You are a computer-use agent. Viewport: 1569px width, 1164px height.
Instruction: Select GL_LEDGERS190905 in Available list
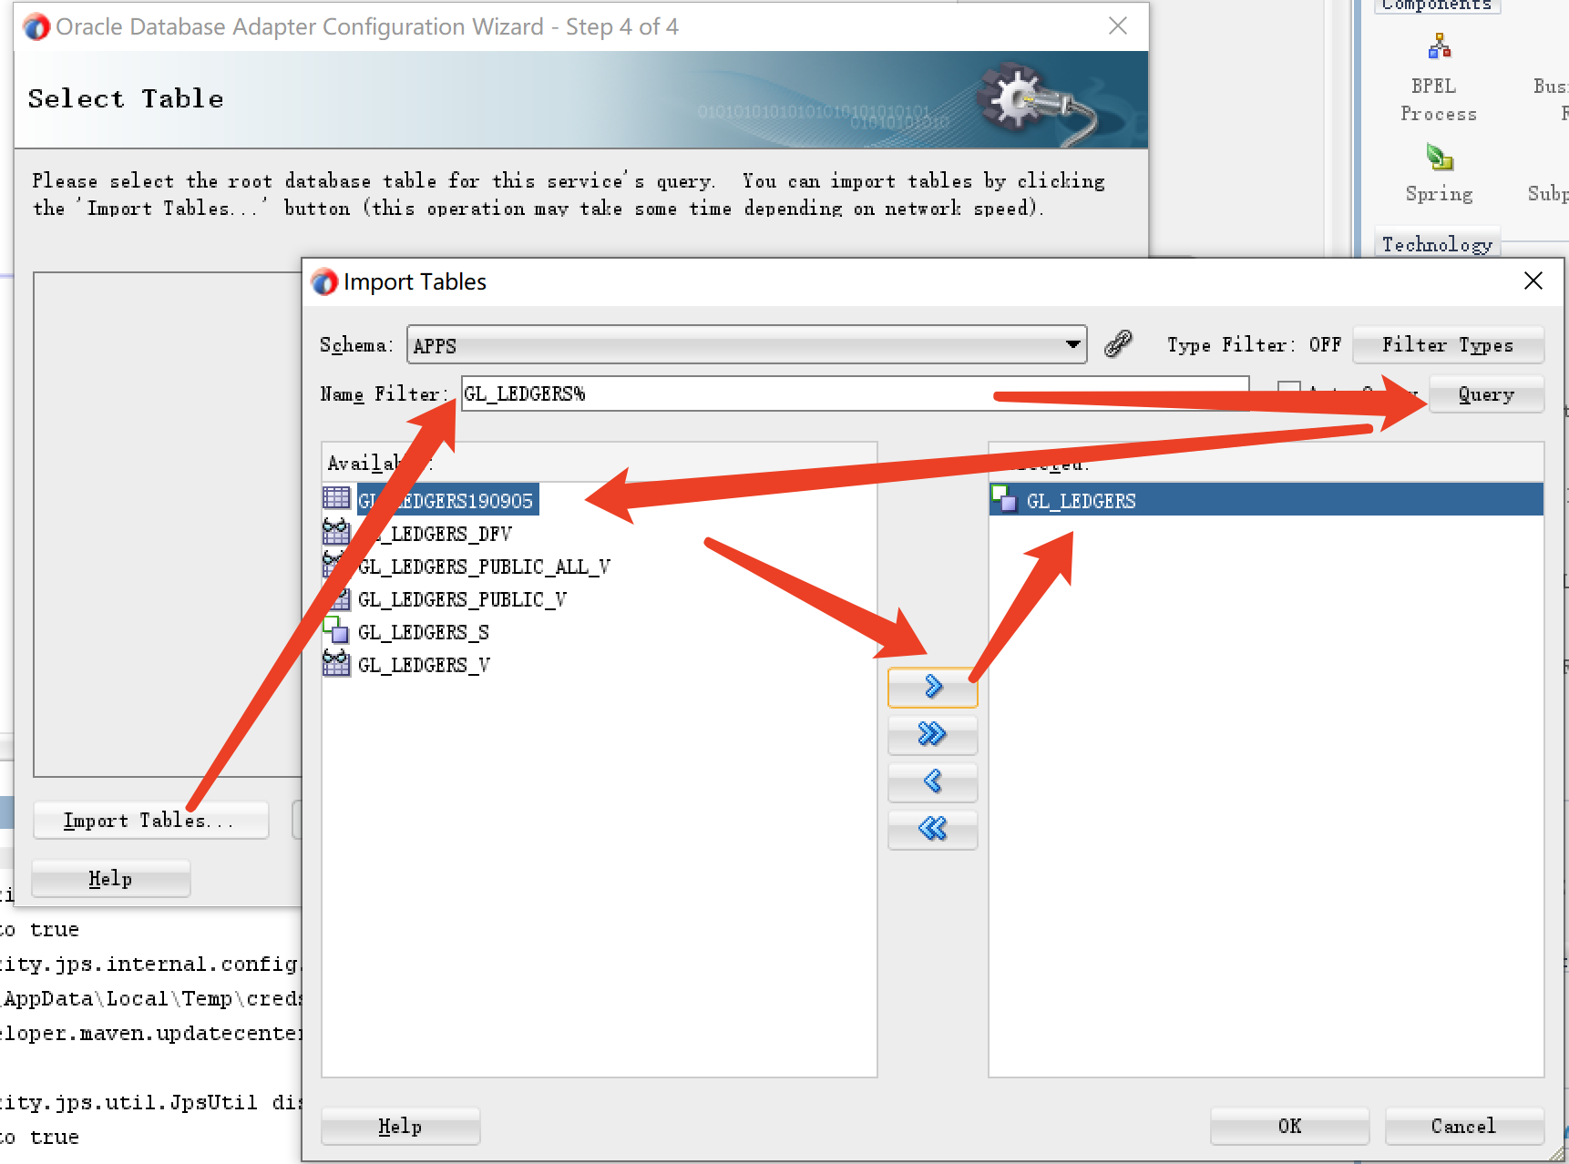(446, 500)
